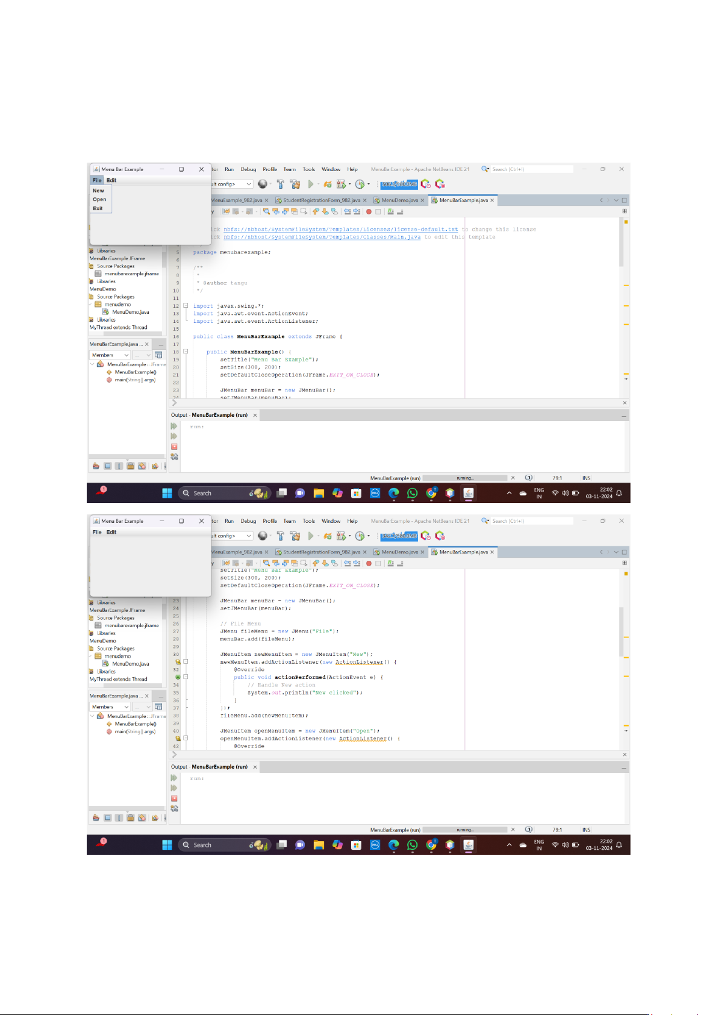
Task: Open the Members dropdown in lower Navigator panel
Action: tap(110, 707)
